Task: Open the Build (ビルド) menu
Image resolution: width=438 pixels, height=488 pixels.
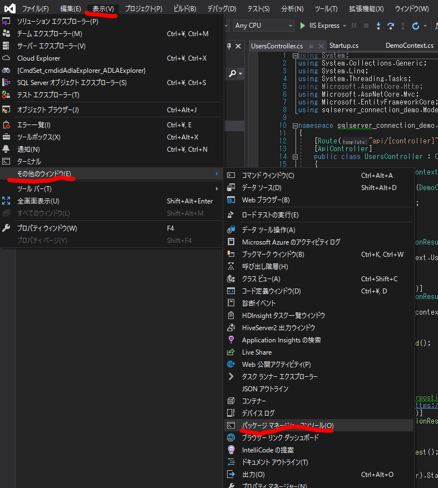Action: 185,9
